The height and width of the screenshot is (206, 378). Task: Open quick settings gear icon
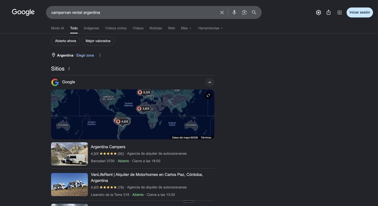[x=318, y=13]
